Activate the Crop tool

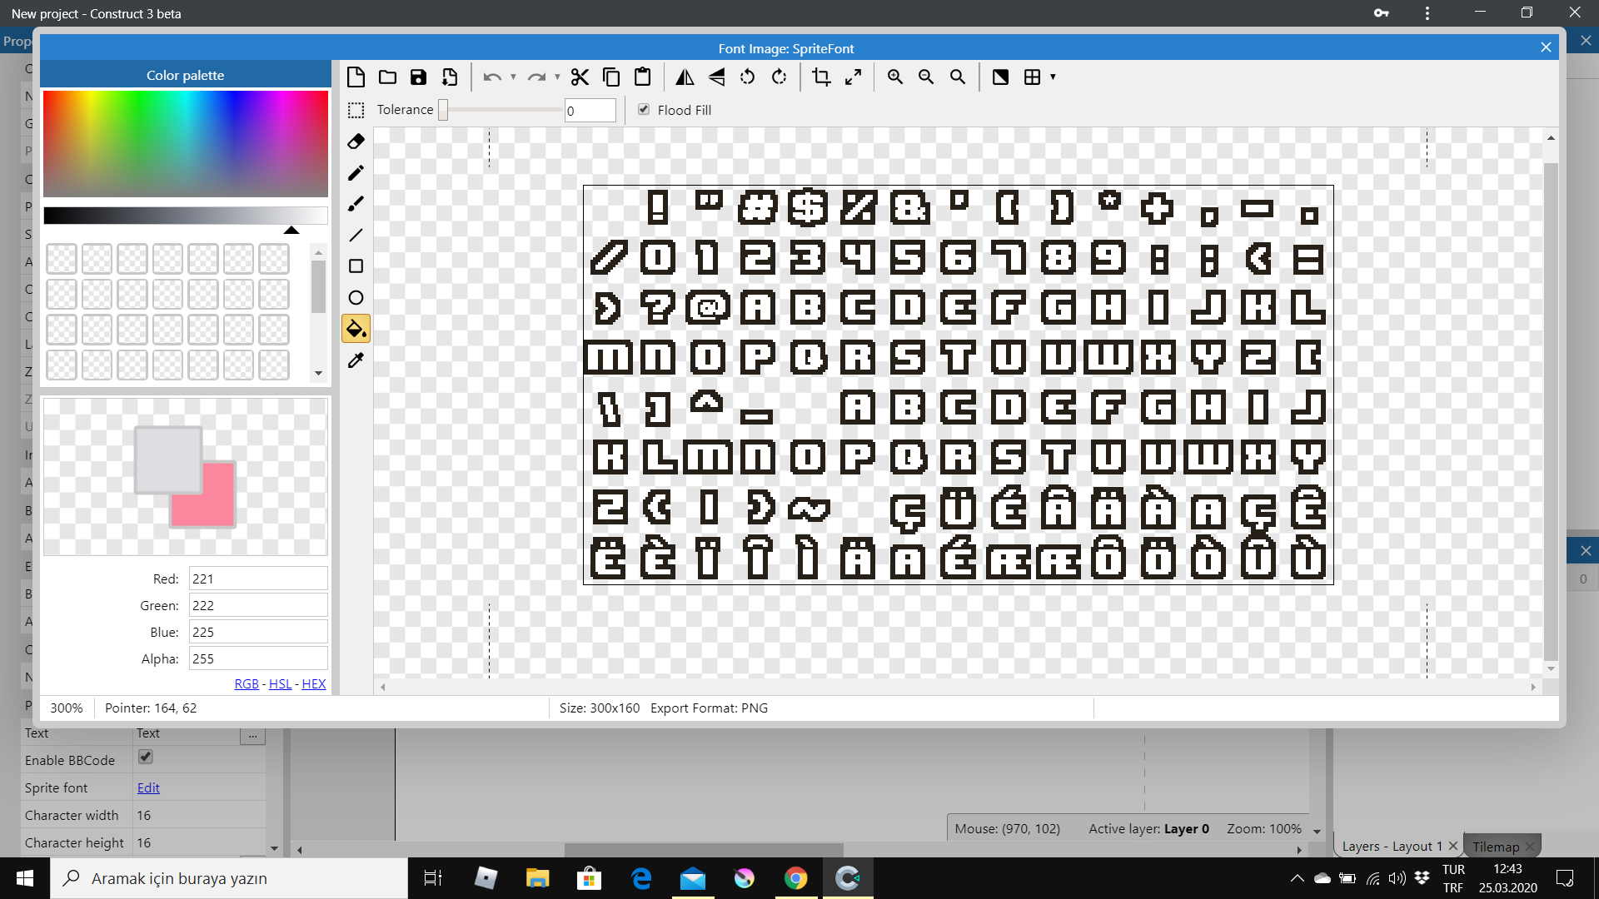click(821, 77)
